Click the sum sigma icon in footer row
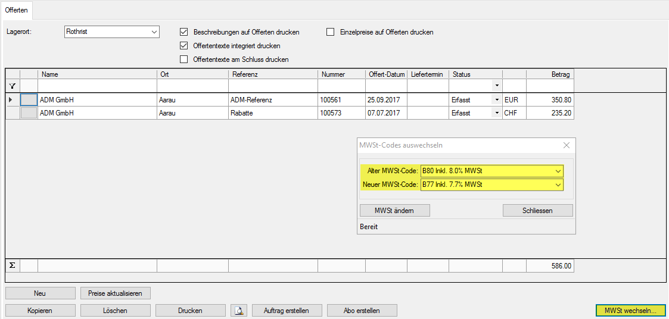The image size is (669, 319). click(x=13, y=265)
